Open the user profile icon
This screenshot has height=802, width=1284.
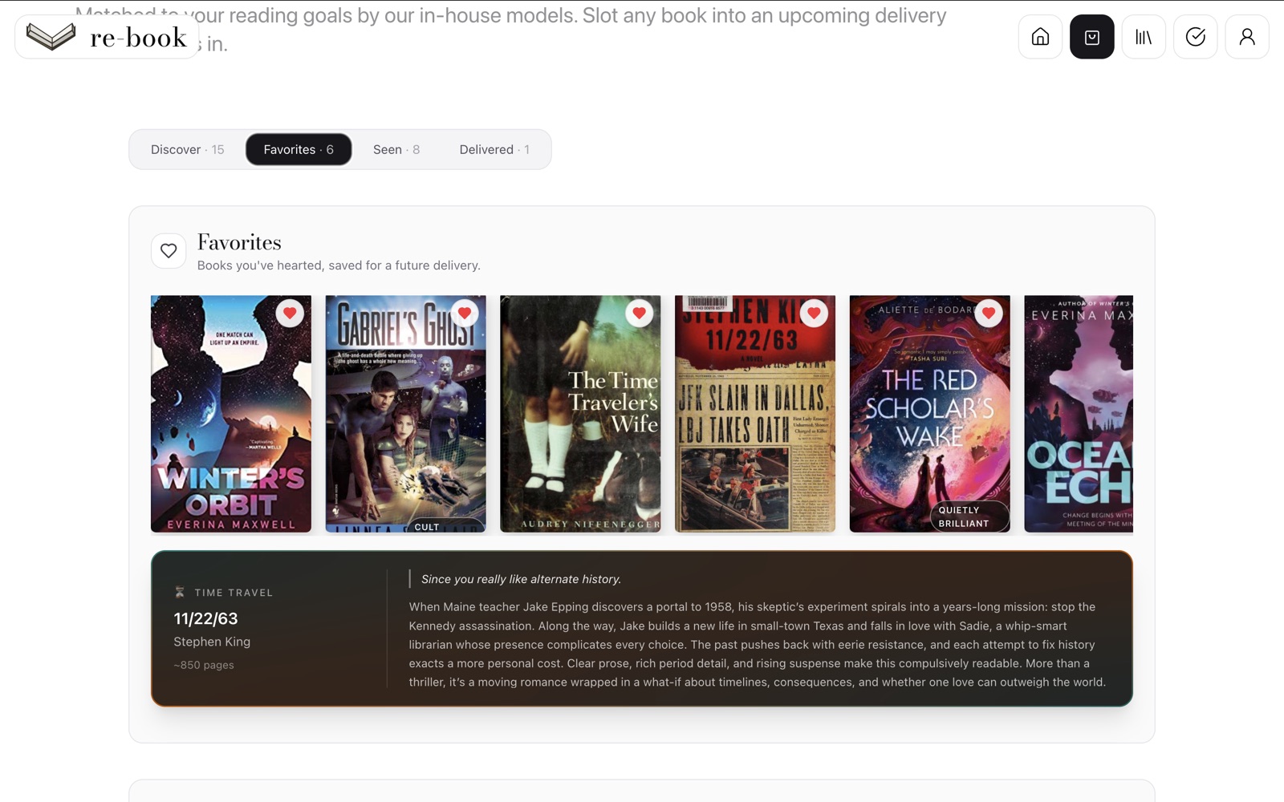(1247, 37)
